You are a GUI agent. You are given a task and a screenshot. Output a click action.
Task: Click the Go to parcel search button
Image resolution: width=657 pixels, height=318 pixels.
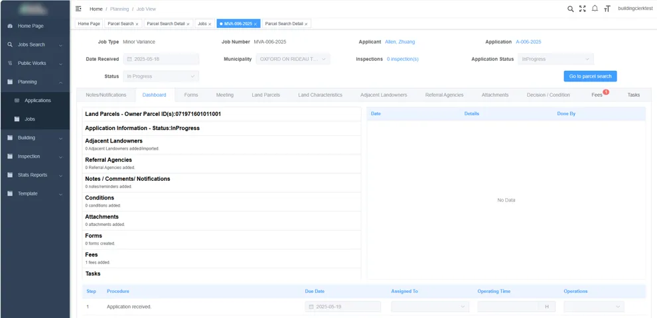(x=590, y=77)
